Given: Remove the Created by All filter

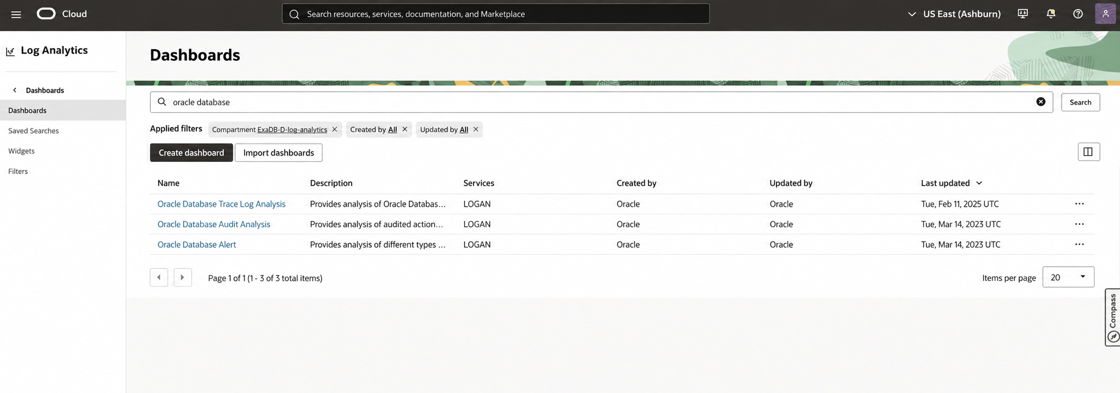Looking at the screenshot, I should pyautogui.click(x=405, y=129).
